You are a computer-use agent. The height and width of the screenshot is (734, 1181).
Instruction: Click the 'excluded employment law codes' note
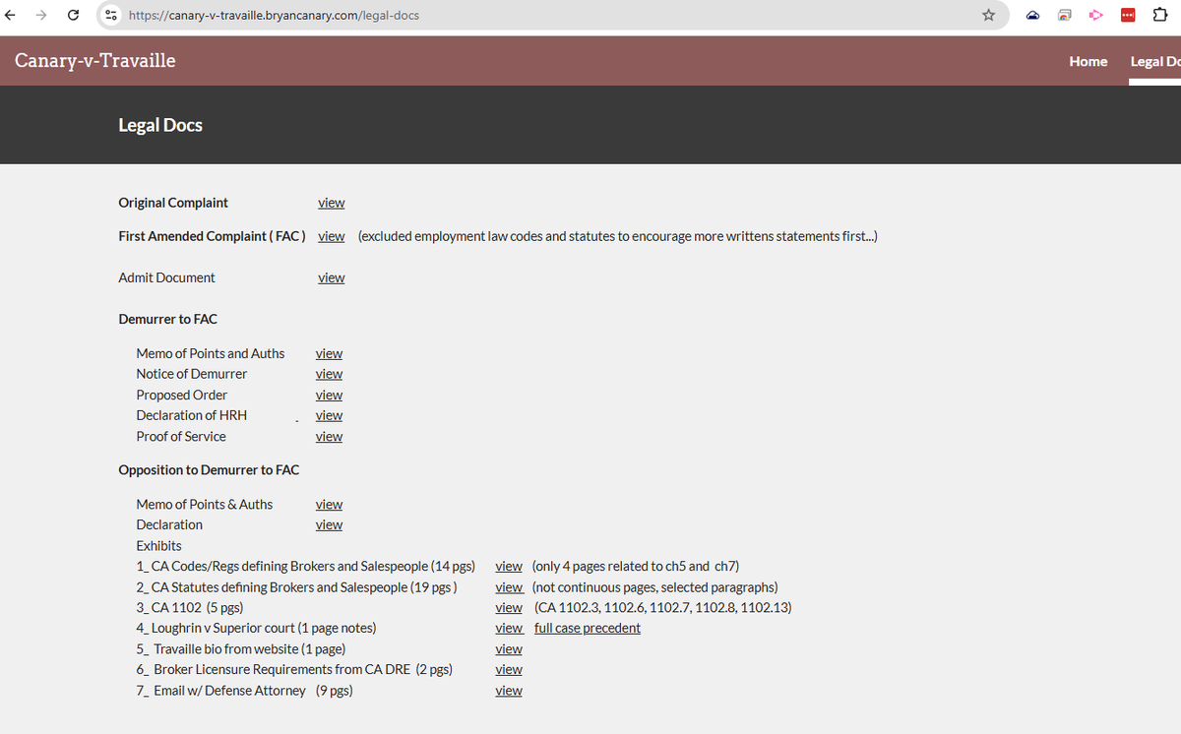(618, 236)
